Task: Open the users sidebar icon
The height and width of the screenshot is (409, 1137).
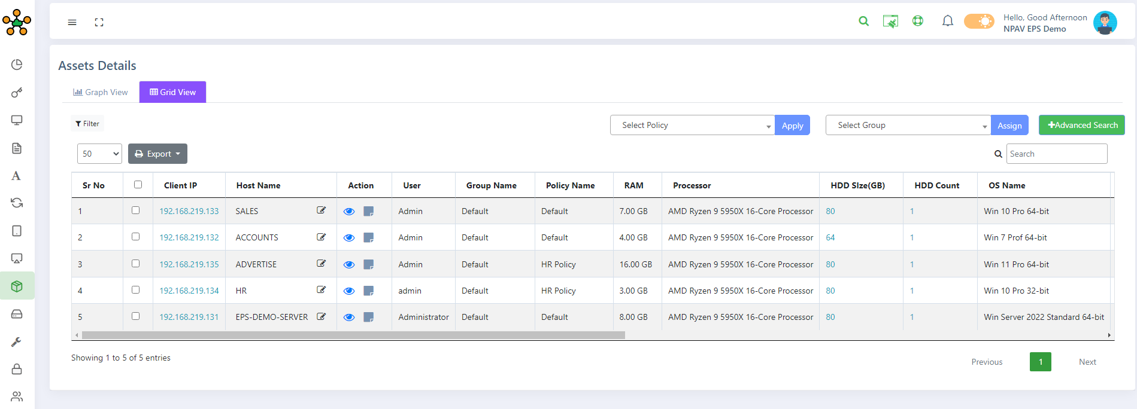Action: point(17,396)
